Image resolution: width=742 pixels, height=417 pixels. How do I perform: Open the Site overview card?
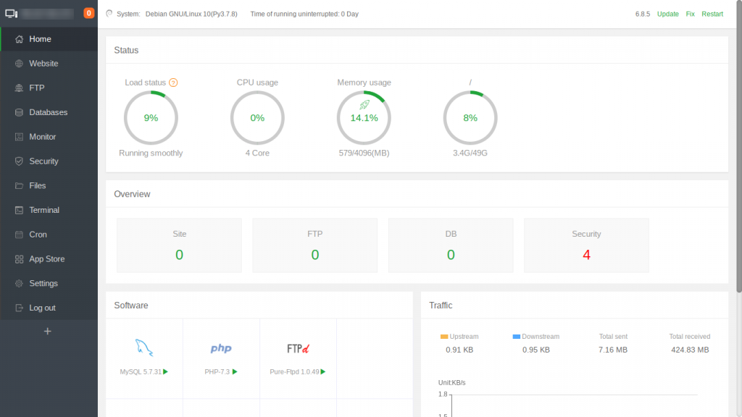pos(179,245)
